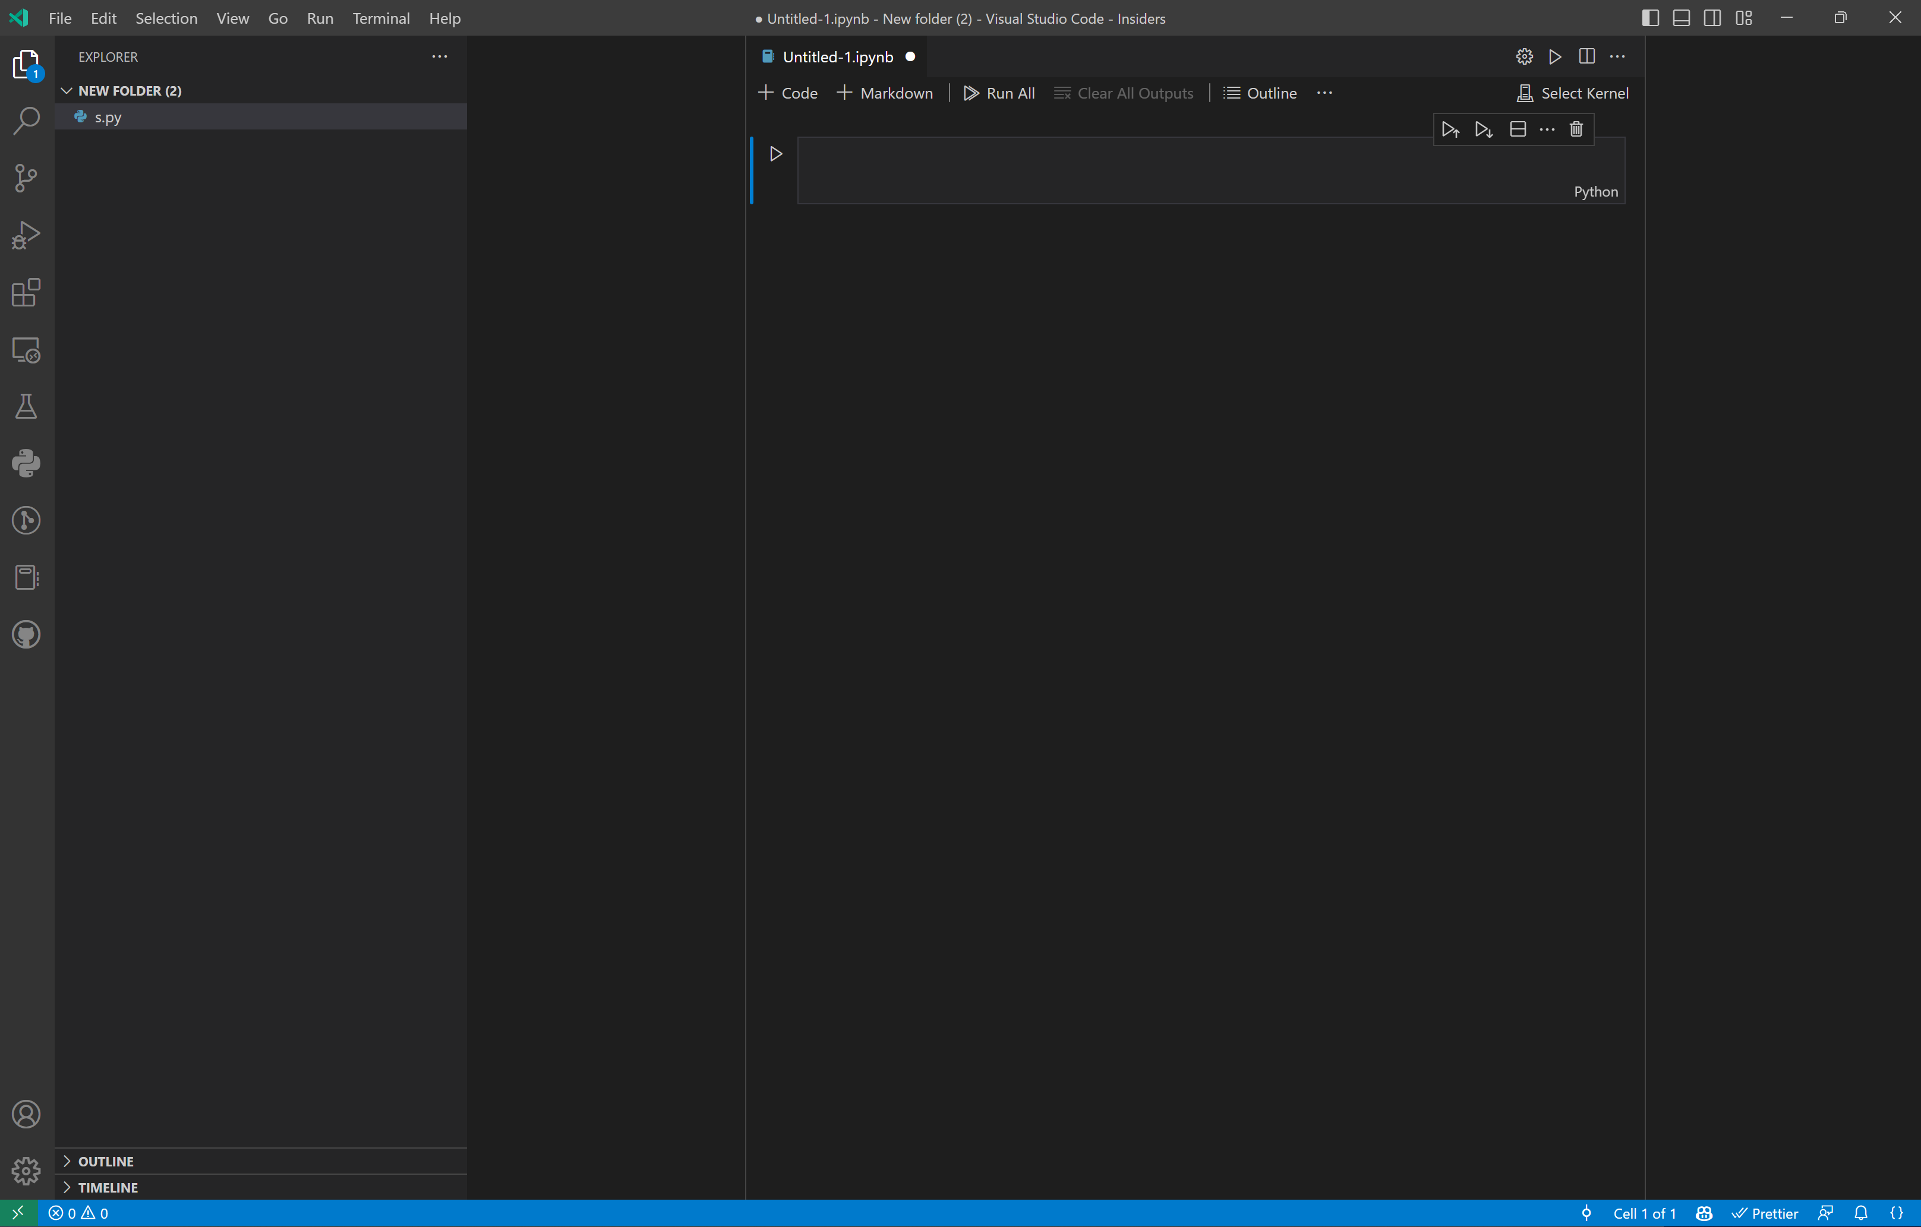The height and width of the screenshot is (1227, 1921).
Task: Select the Python sidebar icon
Action: pyautogui.click(x=26, y=463)
